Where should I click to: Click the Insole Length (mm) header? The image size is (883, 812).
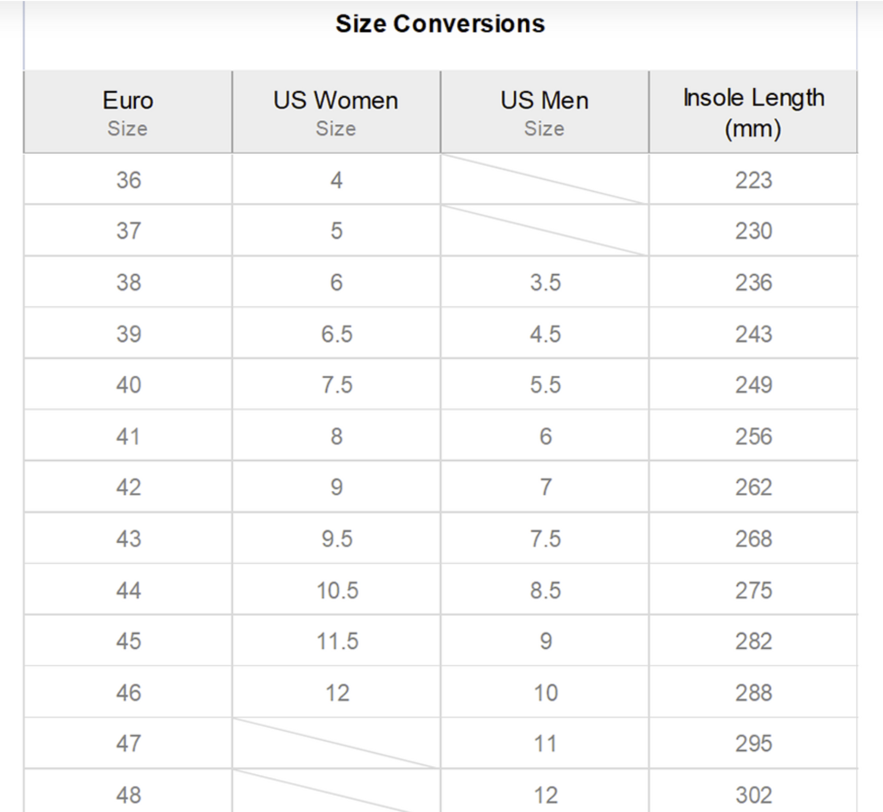point(753,113)
